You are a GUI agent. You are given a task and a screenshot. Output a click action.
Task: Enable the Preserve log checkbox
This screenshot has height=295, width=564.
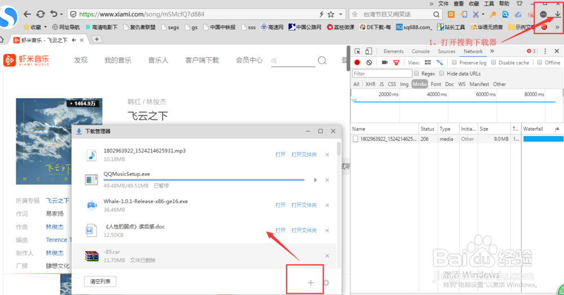click(454, 63)
